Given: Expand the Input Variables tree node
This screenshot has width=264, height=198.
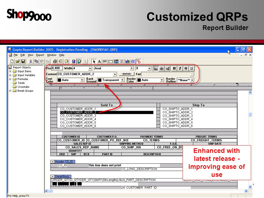Looking at the screenshot, I should pyautogui.click(x=10, y=75).
